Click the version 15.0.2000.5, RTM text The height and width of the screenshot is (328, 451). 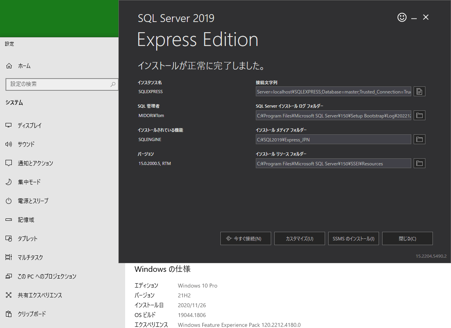tap(155, 163)
